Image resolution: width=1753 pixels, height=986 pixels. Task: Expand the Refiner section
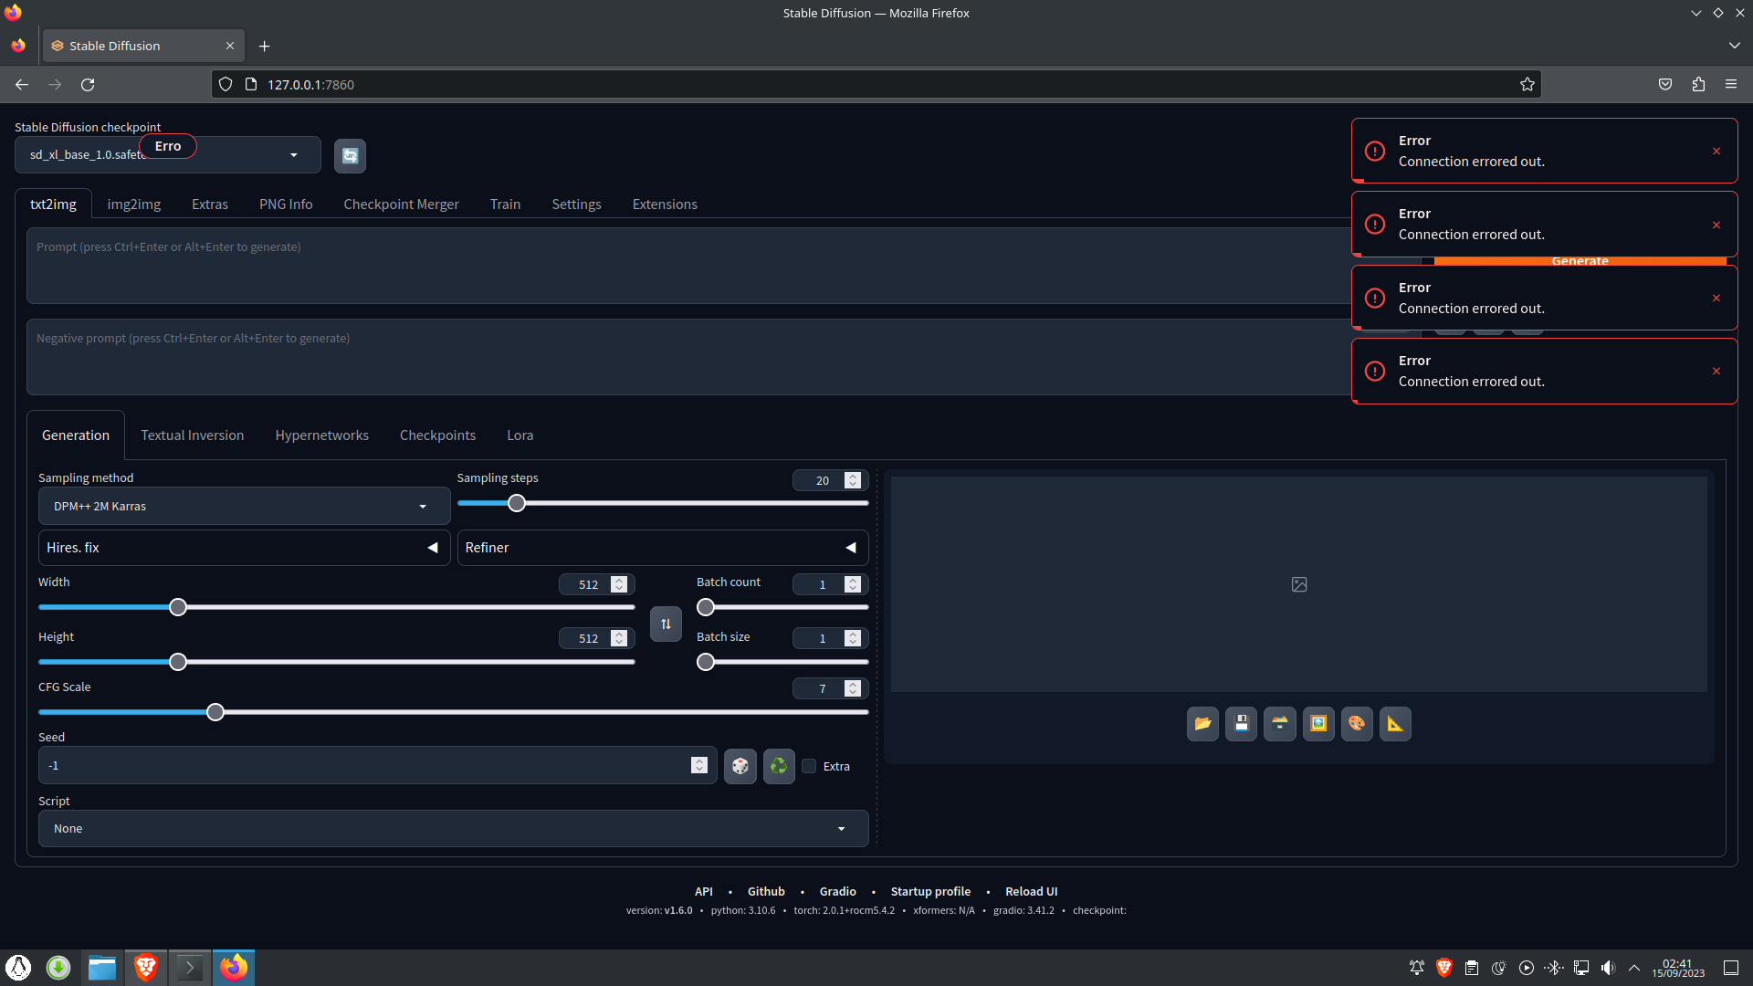(x=662, y=547)
